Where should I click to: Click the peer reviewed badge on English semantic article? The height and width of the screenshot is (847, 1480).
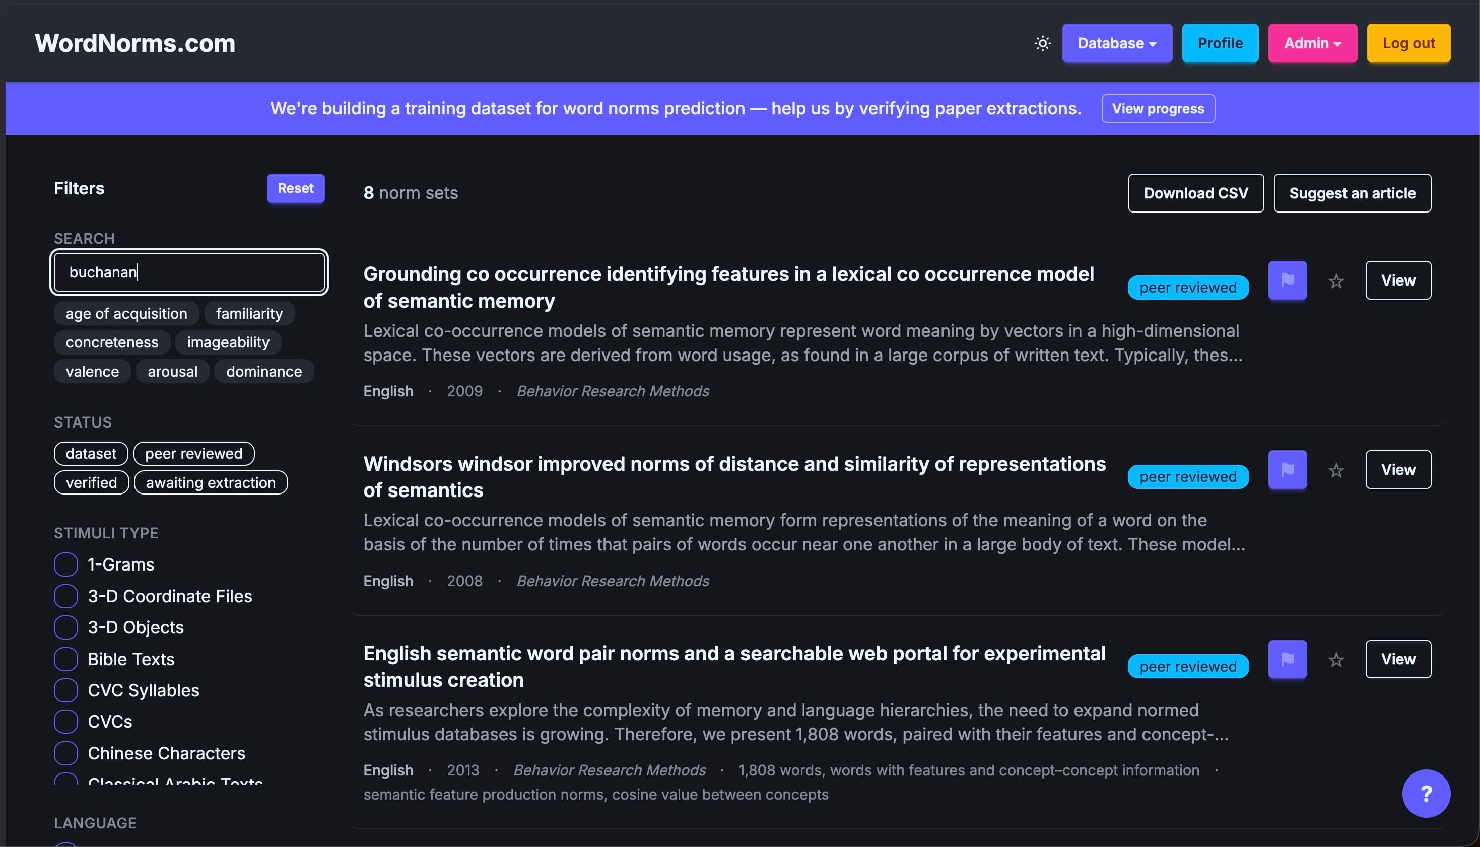click(1188, 667)
